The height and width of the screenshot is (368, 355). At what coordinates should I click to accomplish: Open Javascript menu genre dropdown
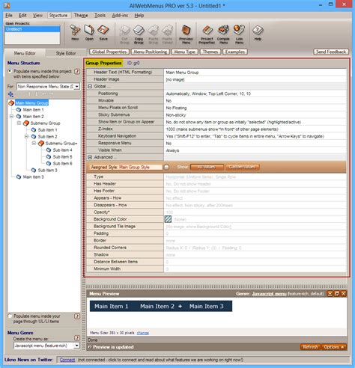coord(77,346)
